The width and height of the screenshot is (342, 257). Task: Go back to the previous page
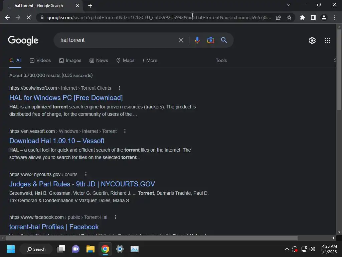pos(7,17)
